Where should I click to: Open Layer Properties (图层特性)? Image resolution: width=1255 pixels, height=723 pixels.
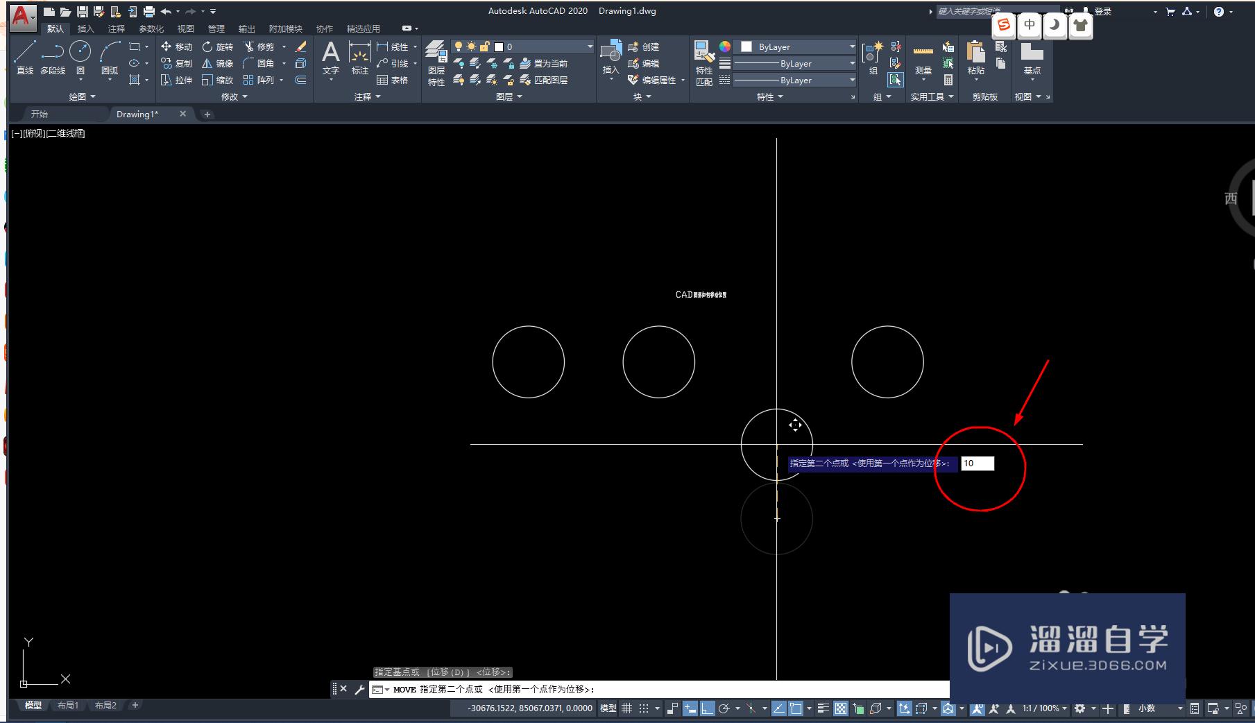pyautogui.click(x=436, y=63)
